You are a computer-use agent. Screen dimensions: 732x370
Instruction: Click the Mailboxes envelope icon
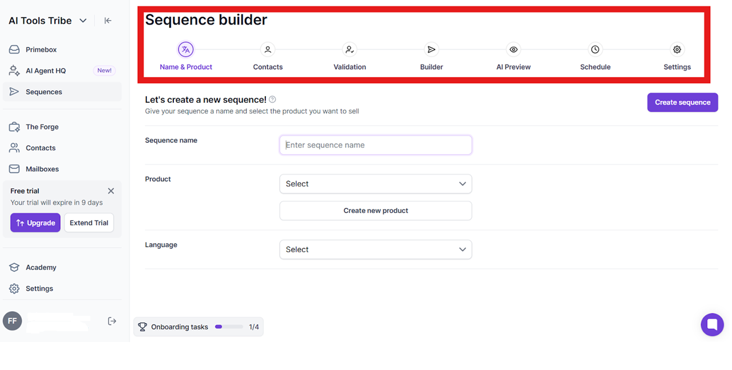(14, 169)
